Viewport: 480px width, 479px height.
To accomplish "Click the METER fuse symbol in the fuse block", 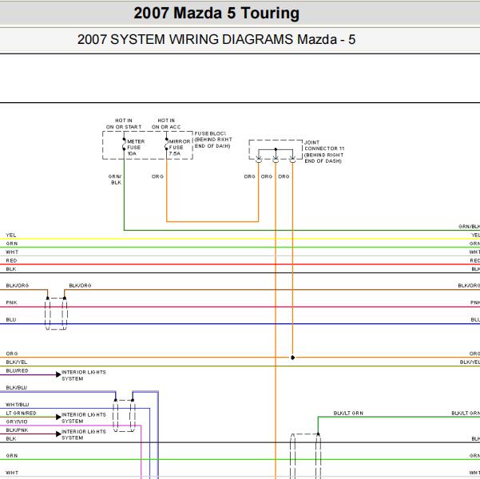I will 124,144.
